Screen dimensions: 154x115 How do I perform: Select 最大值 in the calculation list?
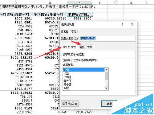(84, 81)
